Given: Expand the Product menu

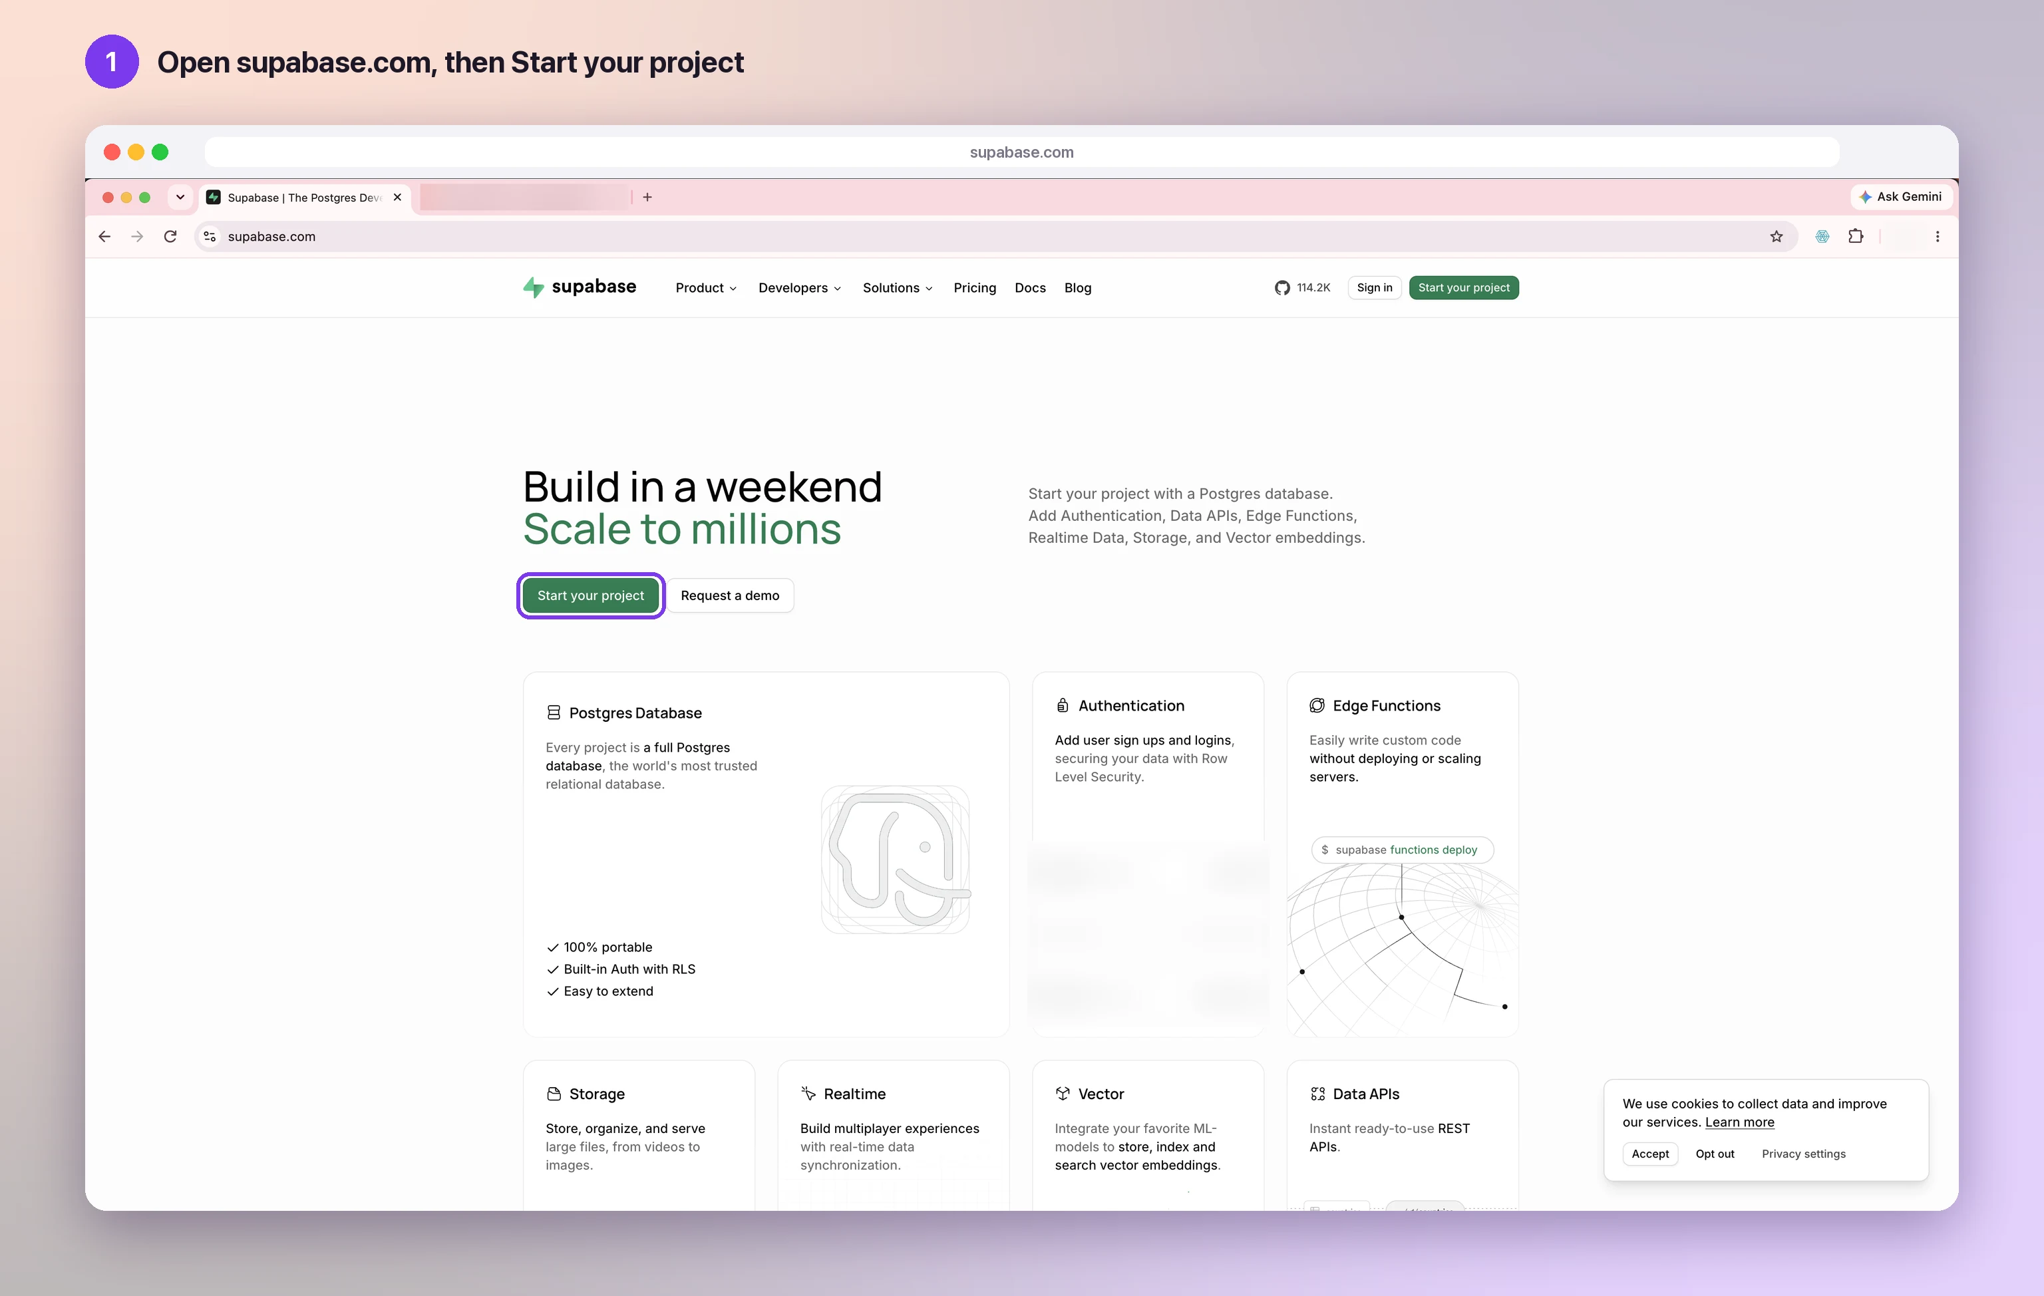Looking at the screenshot, I should pos(706,287).
